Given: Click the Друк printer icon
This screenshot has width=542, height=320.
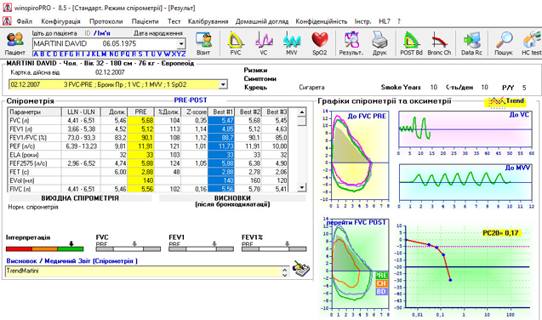Looking at the screenshot, I should (x=379, y=43).
